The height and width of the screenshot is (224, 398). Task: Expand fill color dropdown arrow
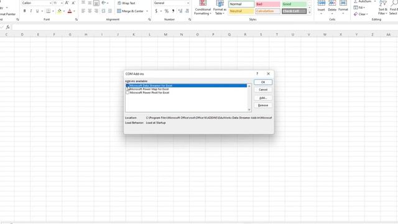[63, 11]
